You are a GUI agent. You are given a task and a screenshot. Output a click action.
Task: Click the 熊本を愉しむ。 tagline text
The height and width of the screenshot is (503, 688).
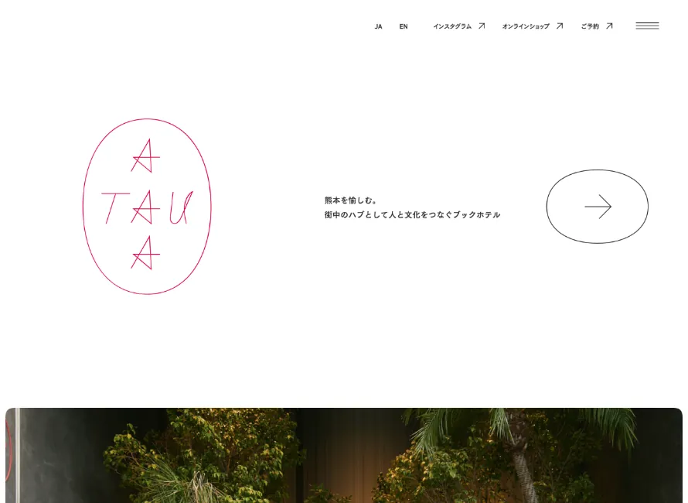351,200
